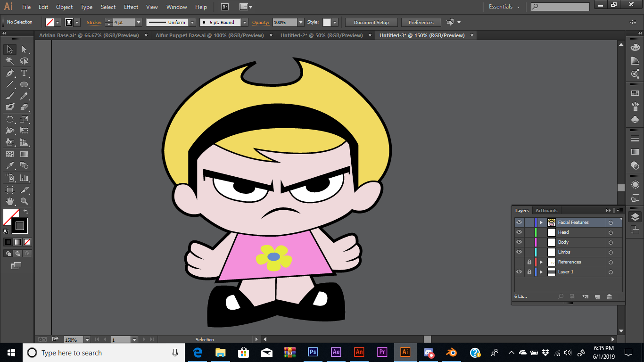Hide the Limbs layer
Screen dimensions: 644x362
(519, 252)
